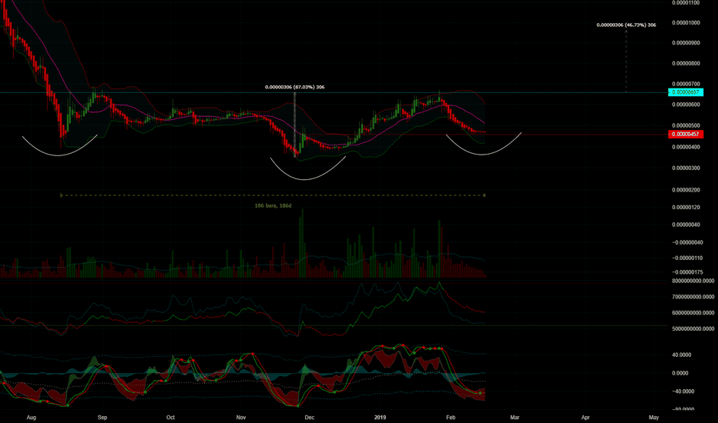Select the '0.00000306 (87.03%) 306' measurement label
718x423 pixels.
[x=294, y=87]
